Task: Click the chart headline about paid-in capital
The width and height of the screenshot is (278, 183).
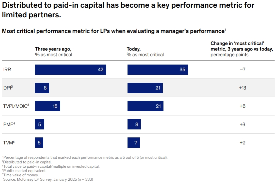Action: [128, 10]
